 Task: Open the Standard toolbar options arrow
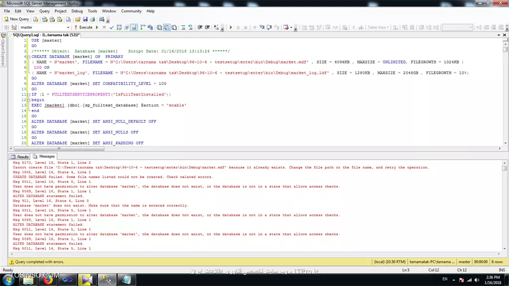(108, 20)
